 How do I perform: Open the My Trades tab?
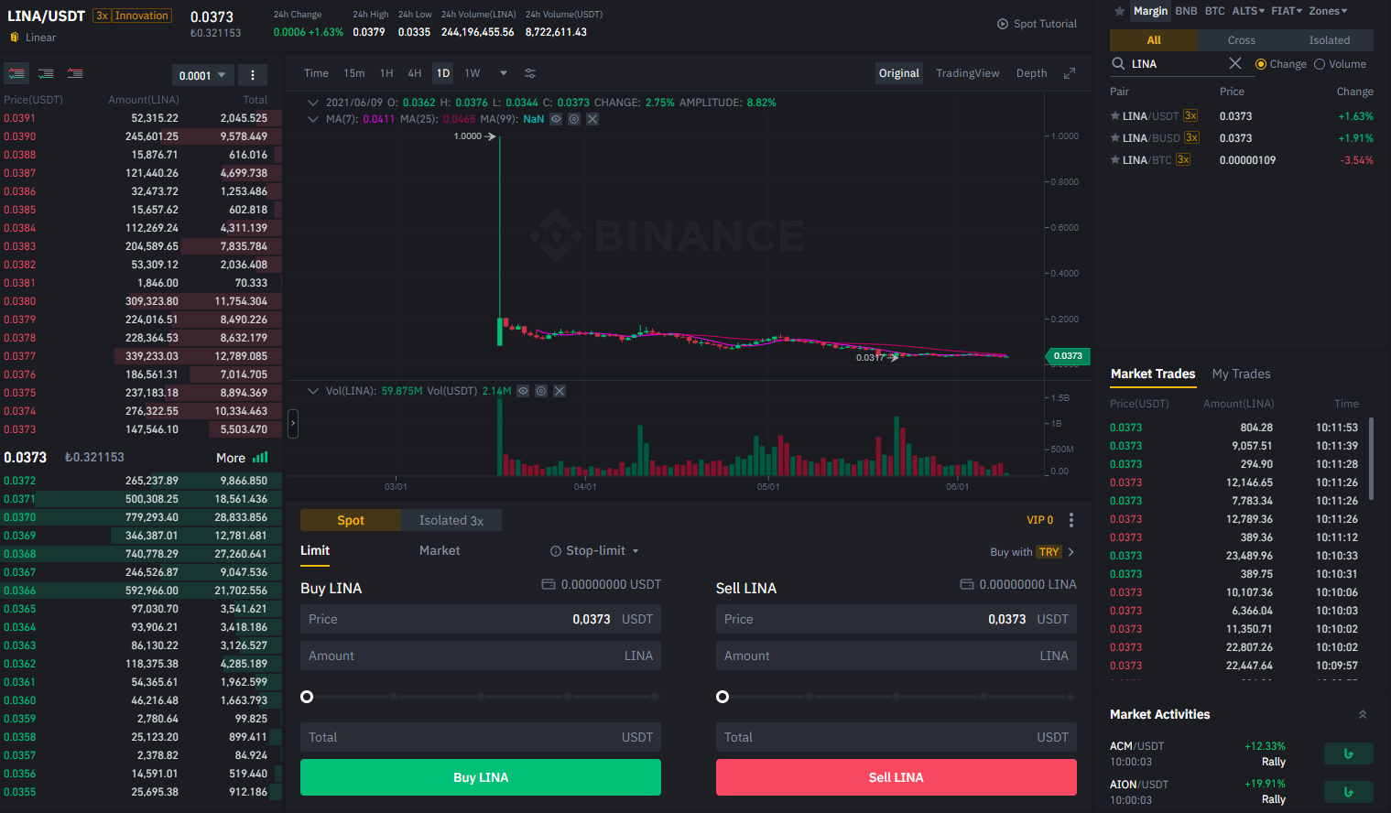[1242, 374]
